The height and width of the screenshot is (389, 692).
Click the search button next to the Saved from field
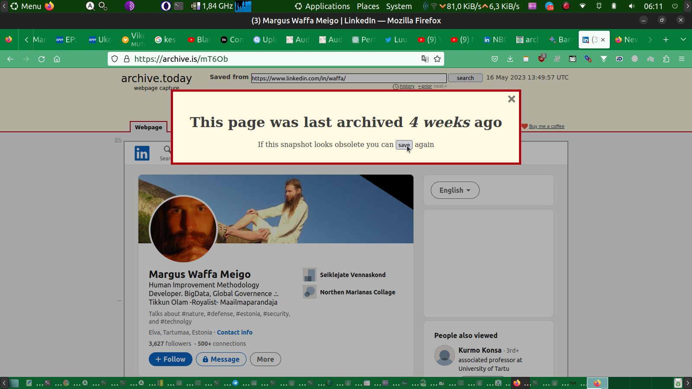pos(465,78)
